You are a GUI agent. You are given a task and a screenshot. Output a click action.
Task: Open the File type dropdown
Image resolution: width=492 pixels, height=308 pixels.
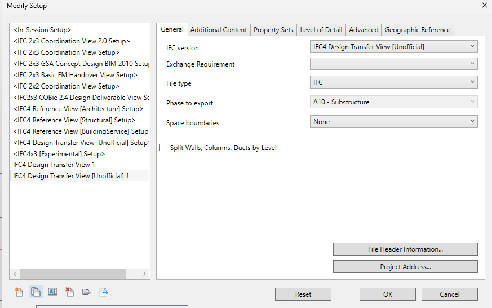point(394,82)
